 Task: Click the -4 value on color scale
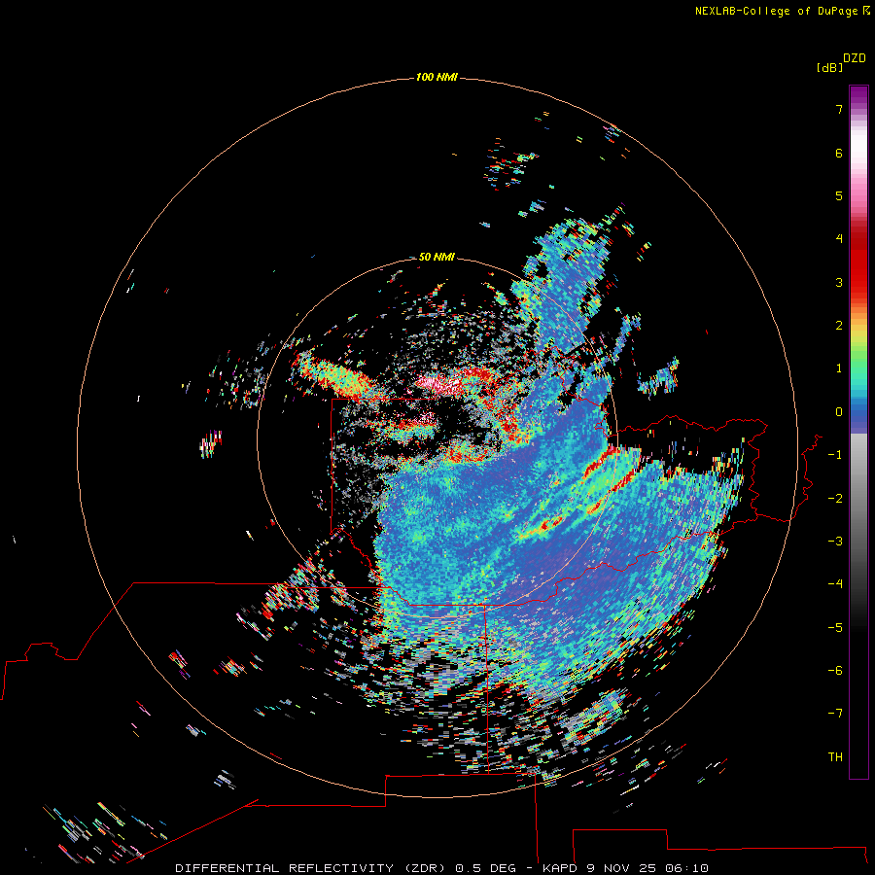click(x=835, y=583)
